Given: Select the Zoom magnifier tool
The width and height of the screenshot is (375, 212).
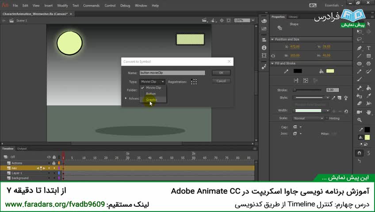Looking at the screenshot, I should click(359, 120).
